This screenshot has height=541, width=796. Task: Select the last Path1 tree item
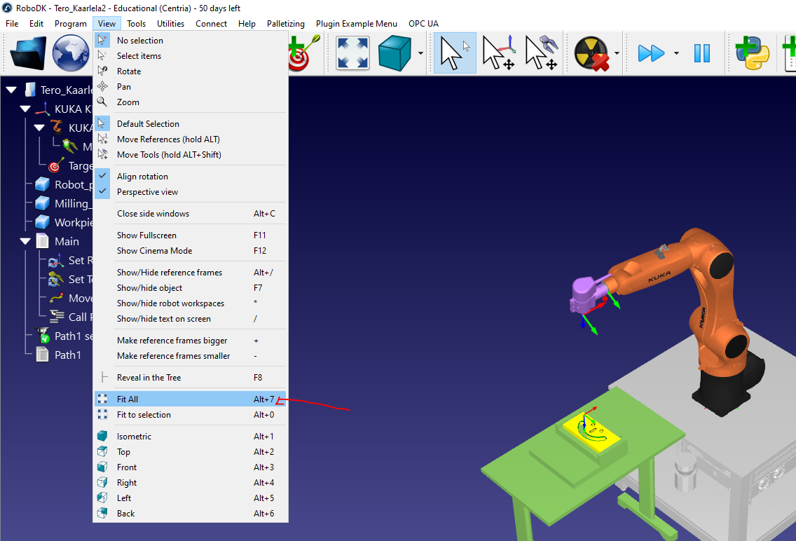67,355
